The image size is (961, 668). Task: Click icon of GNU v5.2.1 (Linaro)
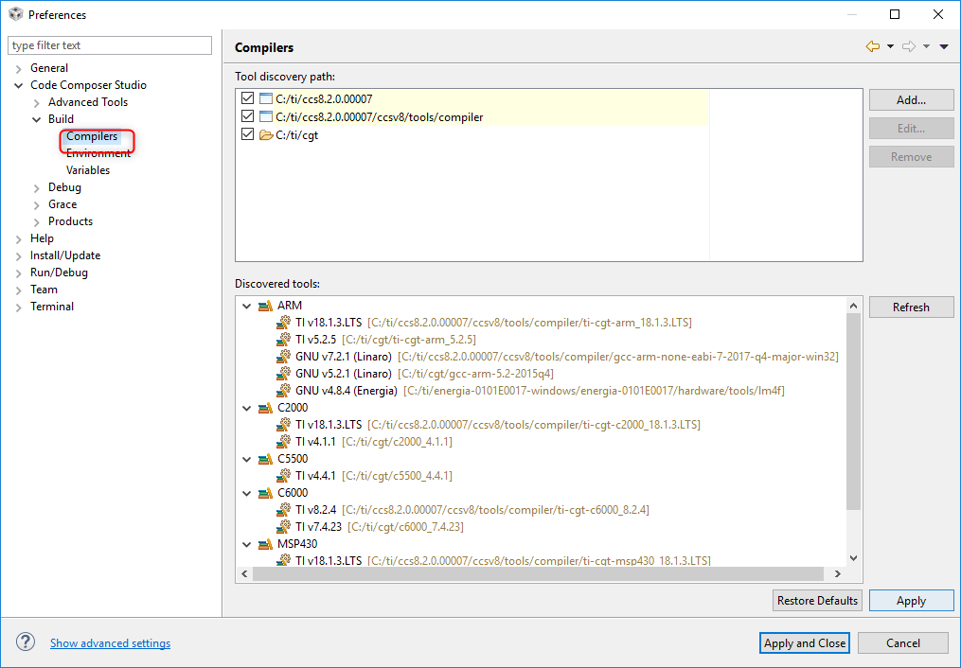click(283, 374)
